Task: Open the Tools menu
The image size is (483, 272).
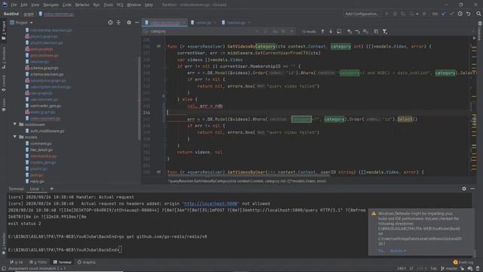Action: coord(108,5)
